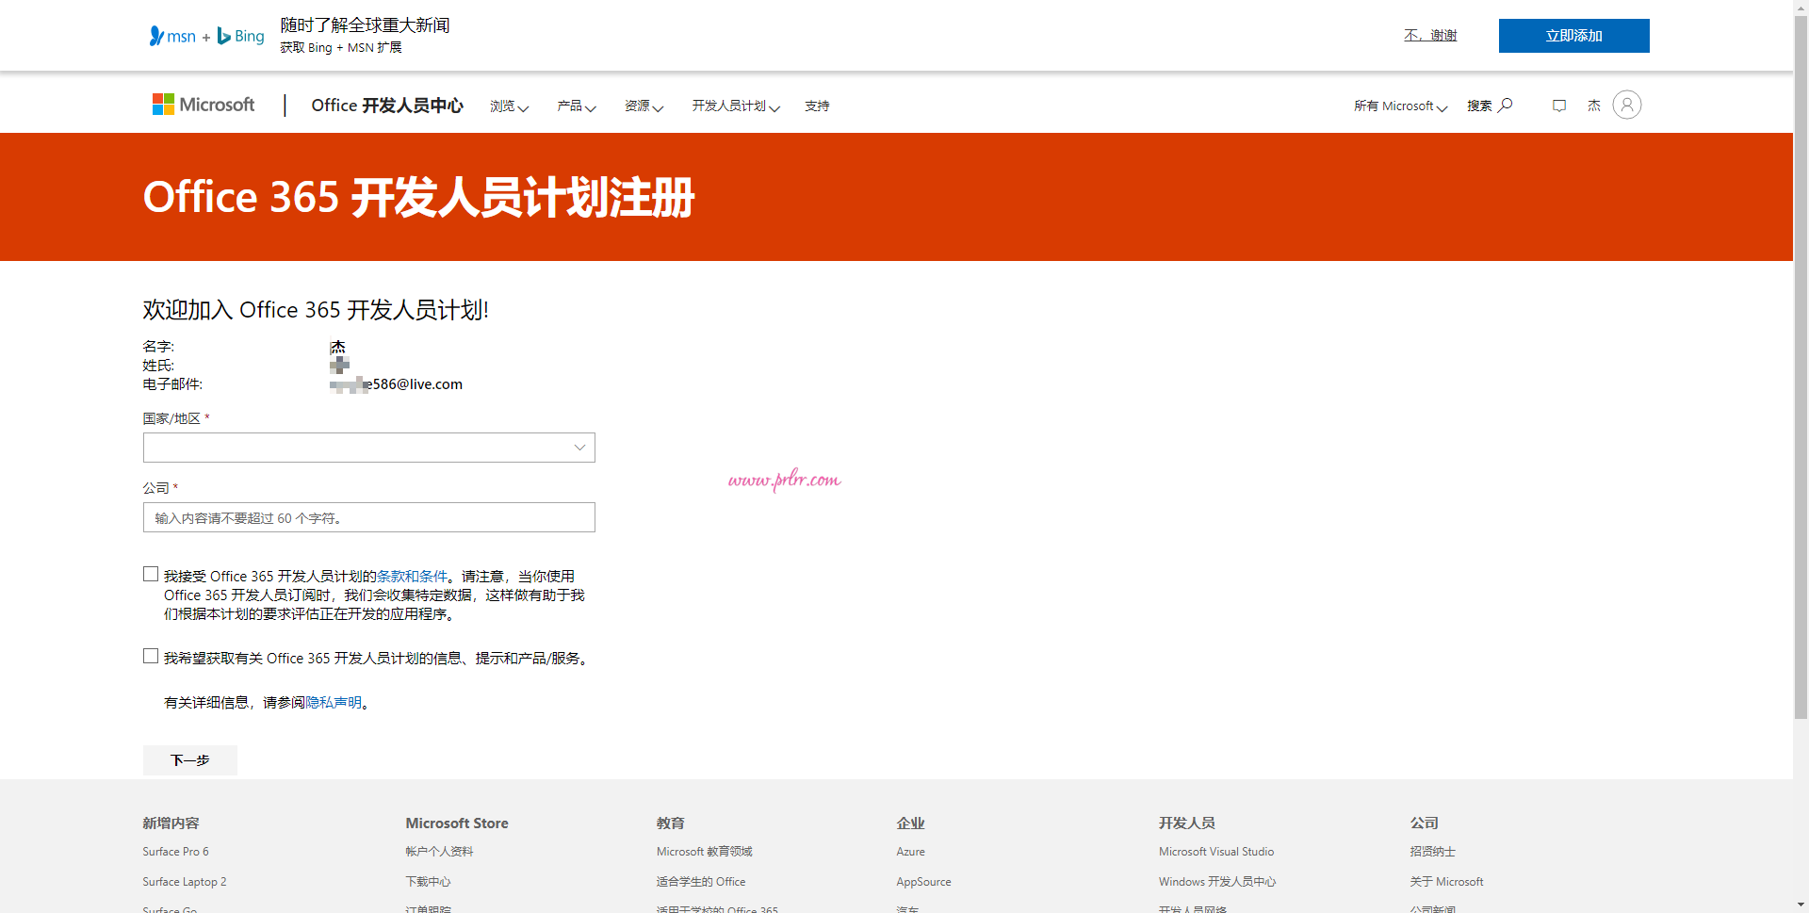Viewport: 1809px width, 913px height.
Task: Click the 下一步 button
Action: tap(189, 759)
